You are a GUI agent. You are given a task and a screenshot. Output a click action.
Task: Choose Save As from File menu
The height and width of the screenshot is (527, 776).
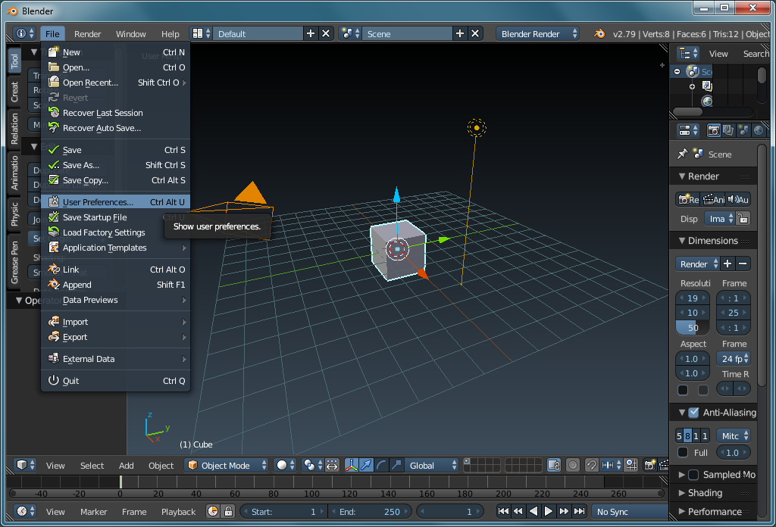[116, 165]
